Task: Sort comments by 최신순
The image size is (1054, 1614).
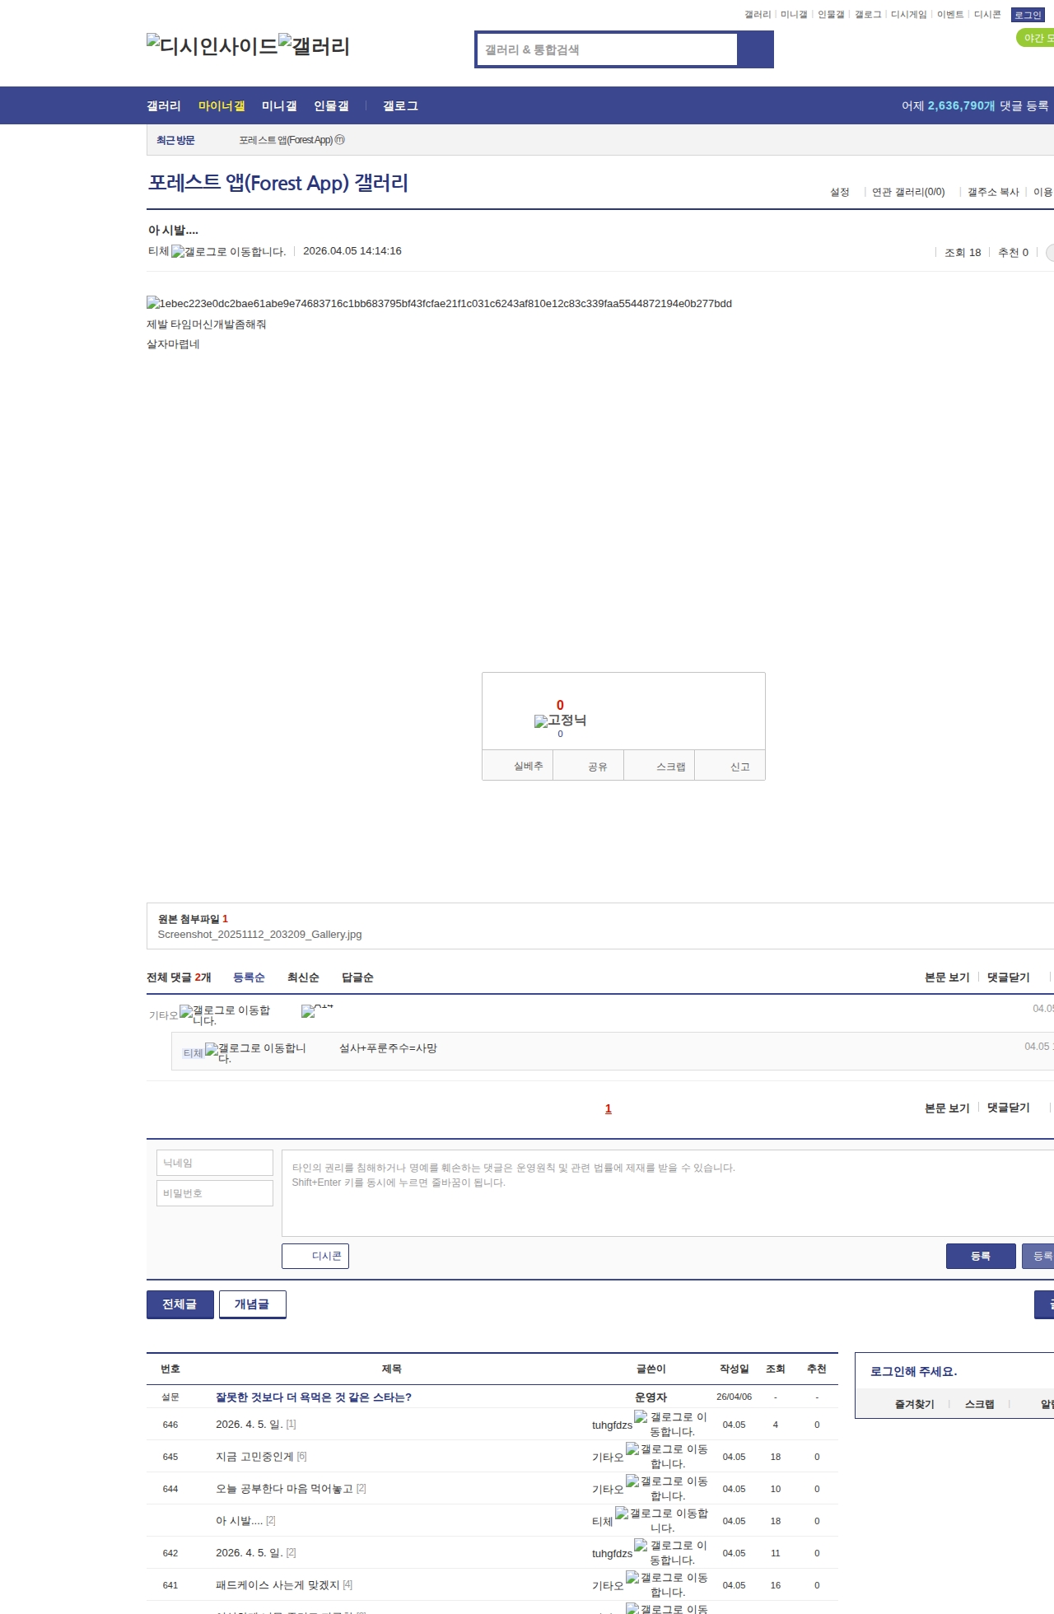Action: 303,977
